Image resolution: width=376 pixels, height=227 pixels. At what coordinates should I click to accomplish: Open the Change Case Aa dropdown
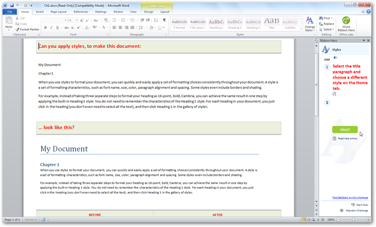click(96, 21)
